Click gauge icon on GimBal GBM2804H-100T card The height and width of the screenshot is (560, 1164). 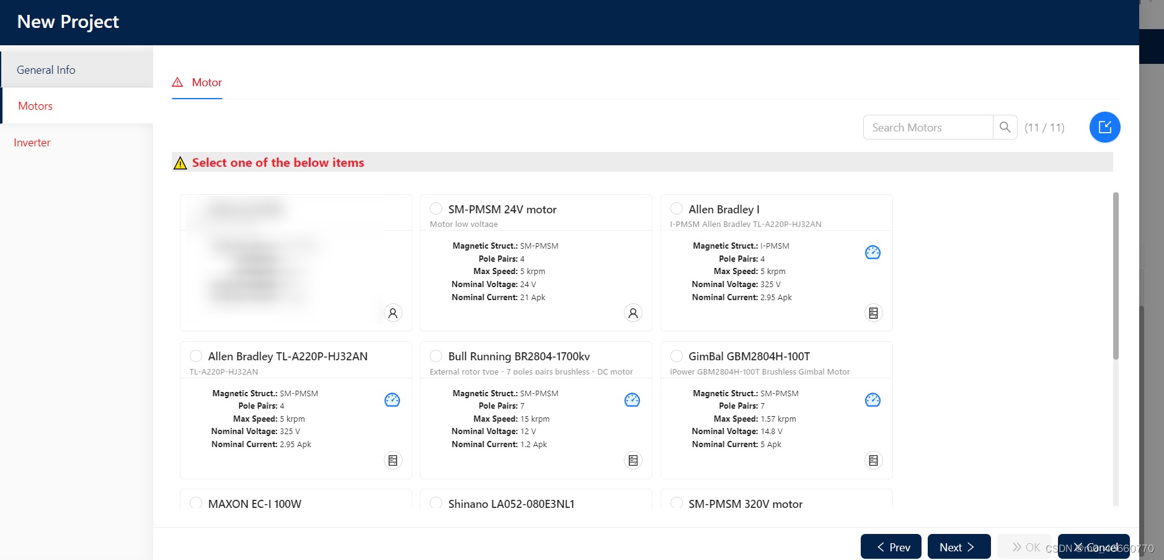click(x=873, y=400)
